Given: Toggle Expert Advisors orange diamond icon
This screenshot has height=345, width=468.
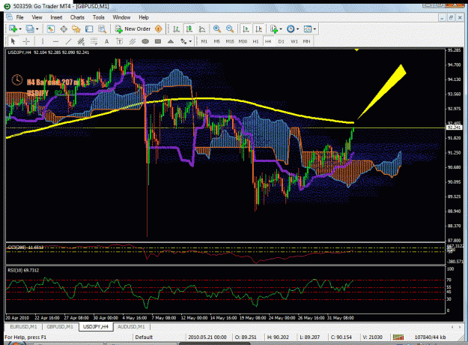Looking at the screenshot, I should (159, 29).
